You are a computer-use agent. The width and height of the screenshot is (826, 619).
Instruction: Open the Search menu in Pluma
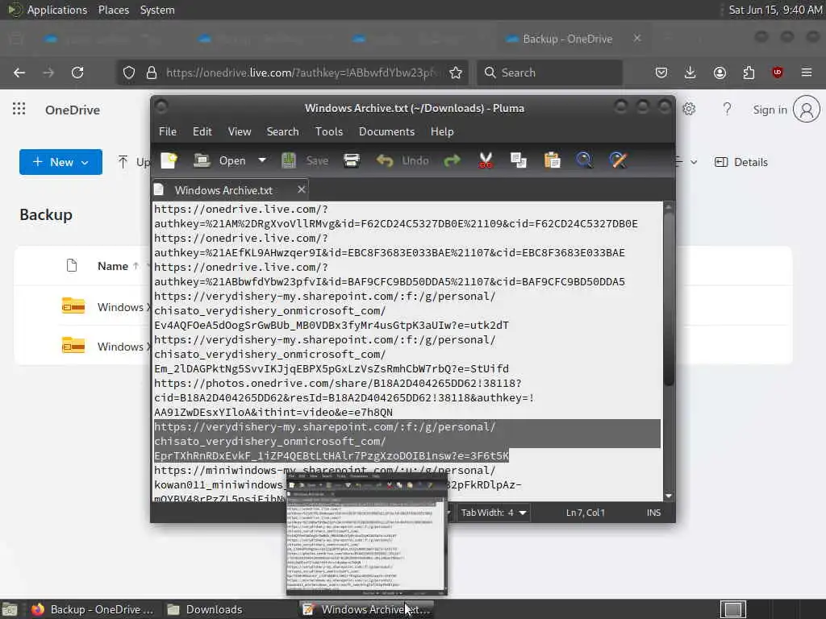(x=282, y=131)
